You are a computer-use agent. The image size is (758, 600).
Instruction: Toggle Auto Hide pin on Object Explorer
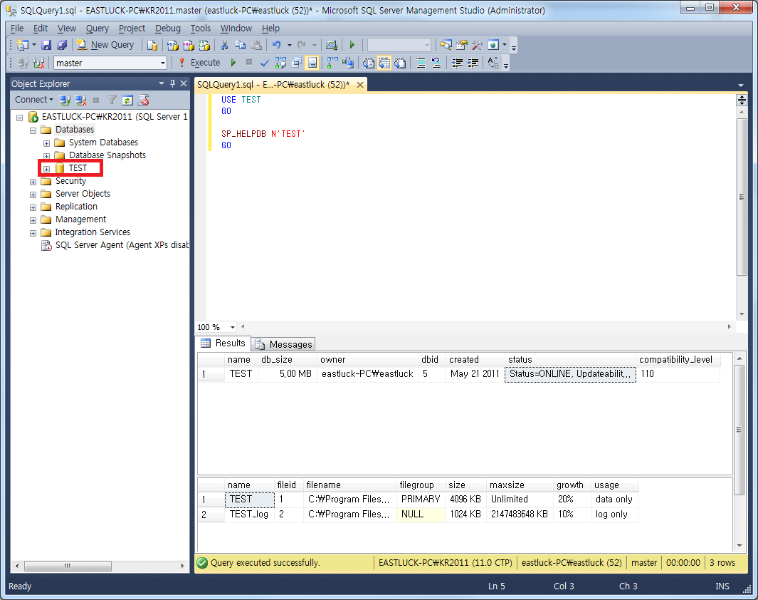[172, 83]
